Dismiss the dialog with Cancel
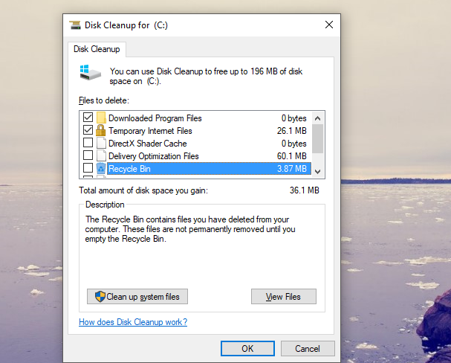 [x=308, y=349]
